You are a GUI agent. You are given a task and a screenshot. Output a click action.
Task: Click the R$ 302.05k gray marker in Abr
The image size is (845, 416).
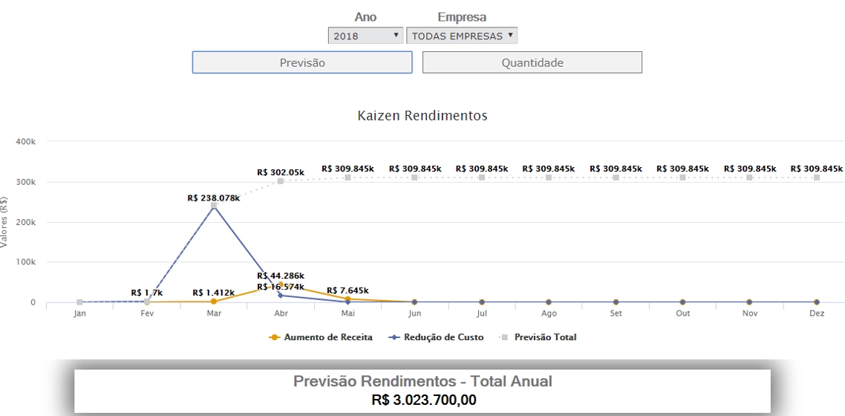pos(281,181)
